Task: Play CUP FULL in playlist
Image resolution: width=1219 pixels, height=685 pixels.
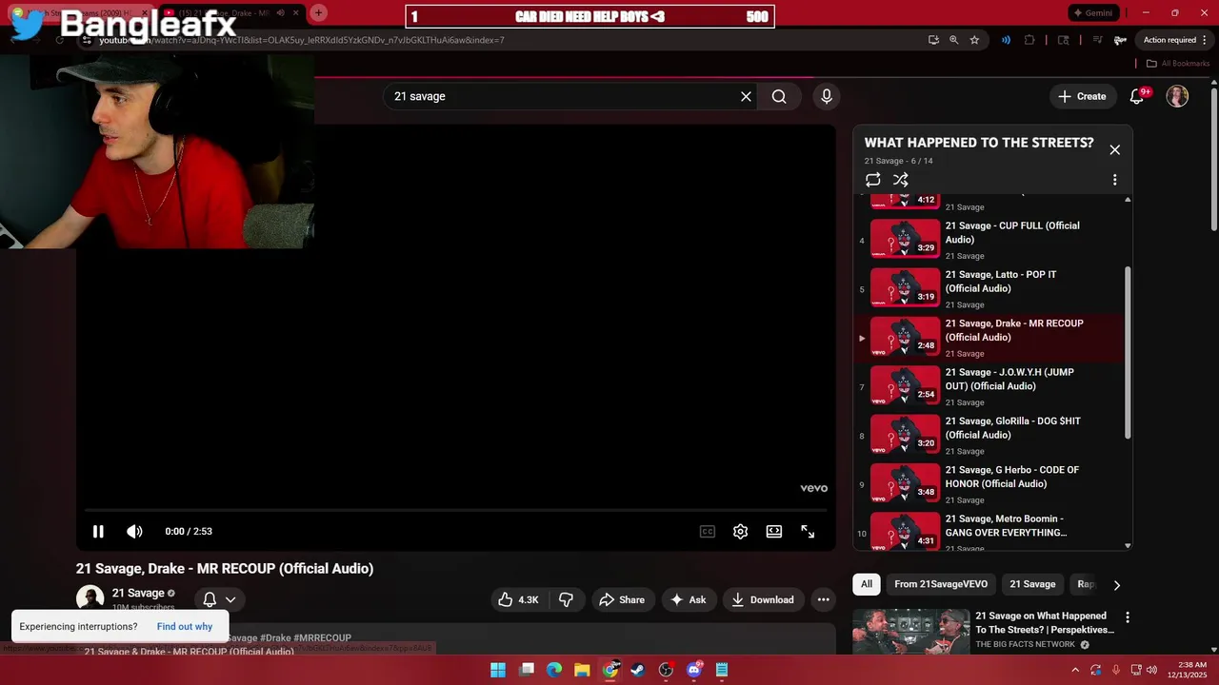Action: click(x=990, y=240)
